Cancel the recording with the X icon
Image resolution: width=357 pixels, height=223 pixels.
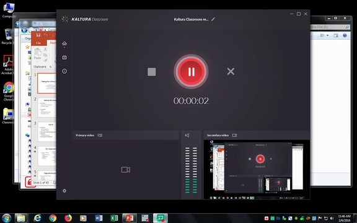pos(231,71)
